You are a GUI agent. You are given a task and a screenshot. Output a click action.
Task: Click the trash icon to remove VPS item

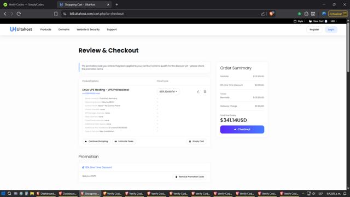coord(205,91)
